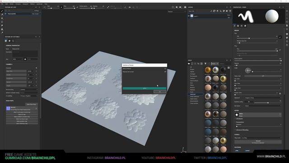
Task: Open texture set channels settings tab icon
Action: click(x=6, y=41)
